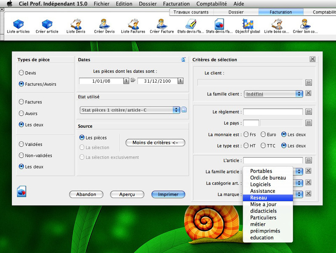Switch to the Dossier tab

pos(236,12)
